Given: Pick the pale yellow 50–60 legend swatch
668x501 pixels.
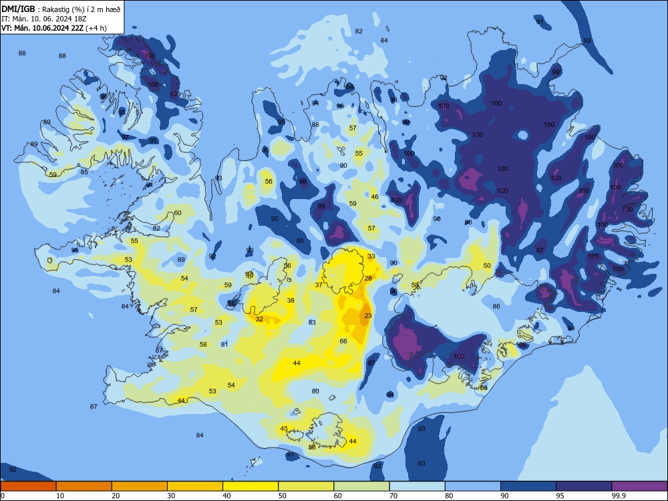Looking at the screenshot, I should coord(306,486).
